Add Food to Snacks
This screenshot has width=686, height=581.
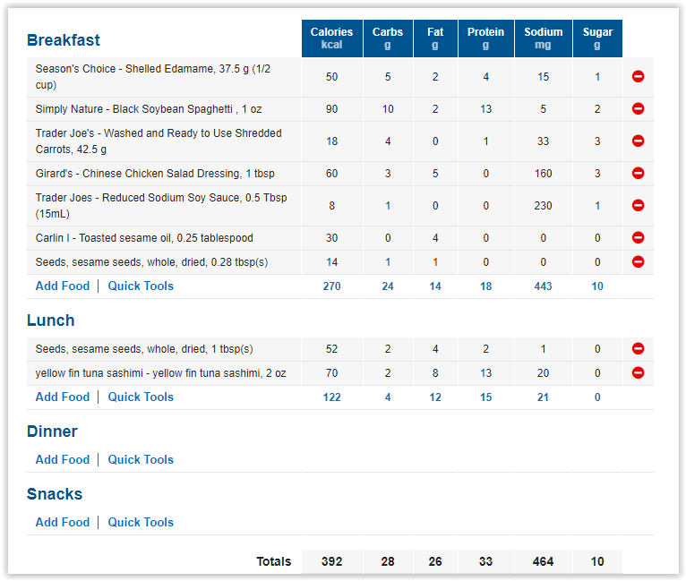(x=63, y=522)
